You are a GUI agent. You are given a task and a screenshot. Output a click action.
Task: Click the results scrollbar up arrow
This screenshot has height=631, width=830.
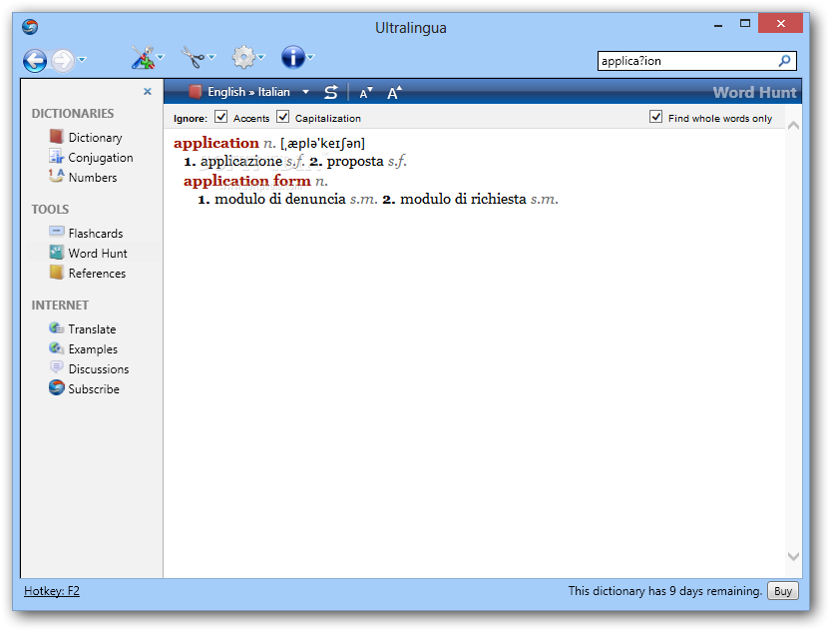click(793, 126)
